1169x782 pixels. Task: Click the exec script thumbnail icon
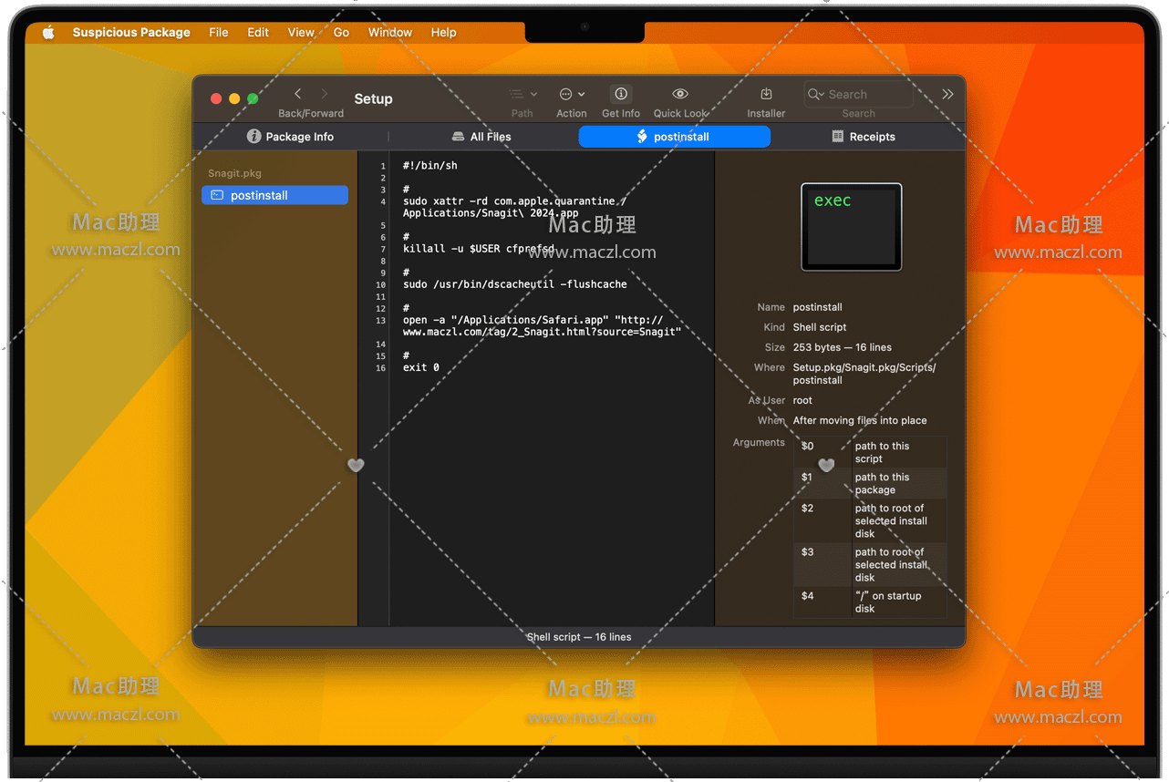point(851,227)
